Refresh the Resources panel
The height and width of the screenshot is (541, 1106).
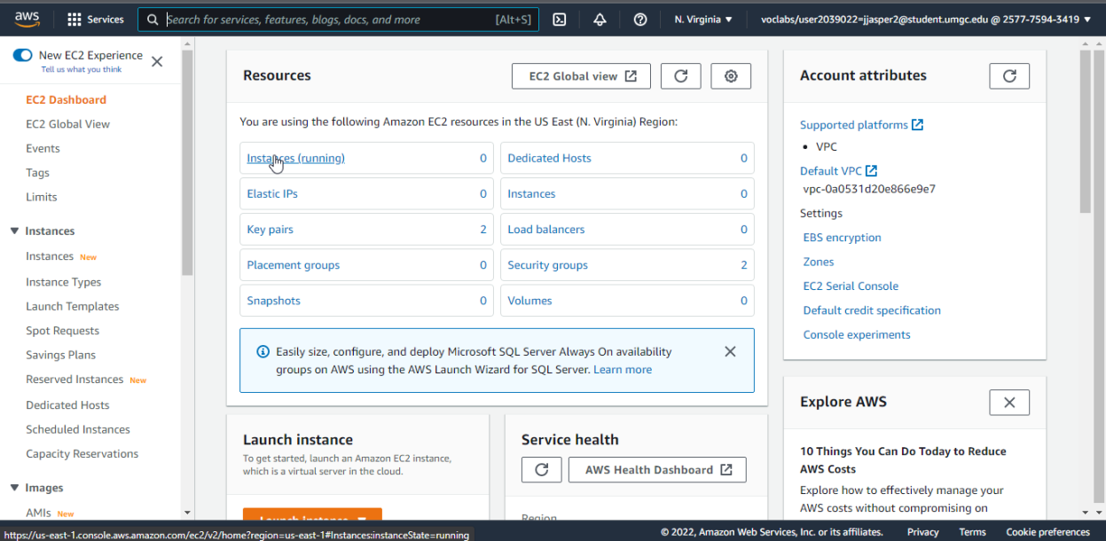[681, 76]
